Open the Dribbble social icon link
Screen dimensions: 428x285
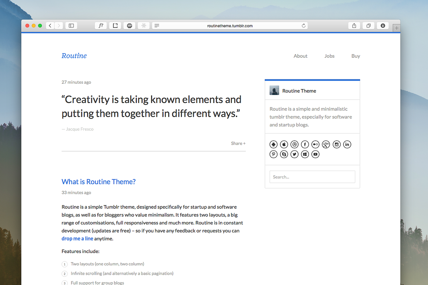[x=294, y=144]
